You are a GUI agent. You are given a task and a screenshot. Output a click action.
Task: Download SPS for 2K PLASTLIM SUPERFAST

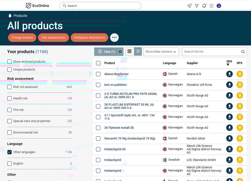[240, 106]
